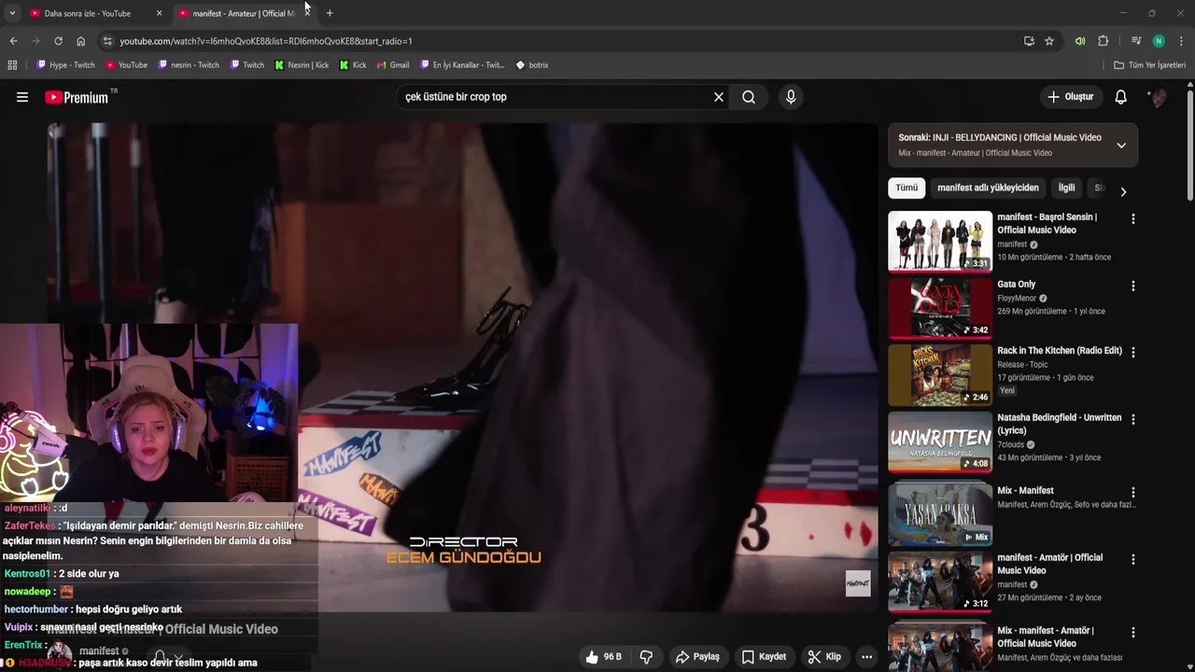Open options for manifest - Amatör video
Viewport: 1195px width, 672px height.
click(1133, 559)
